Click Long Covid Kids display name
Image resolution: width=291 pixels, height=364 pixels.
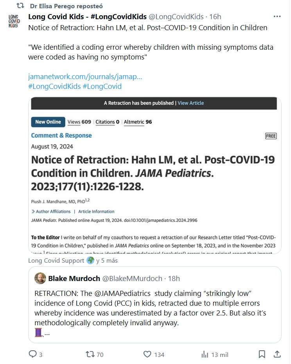(87, 16)
